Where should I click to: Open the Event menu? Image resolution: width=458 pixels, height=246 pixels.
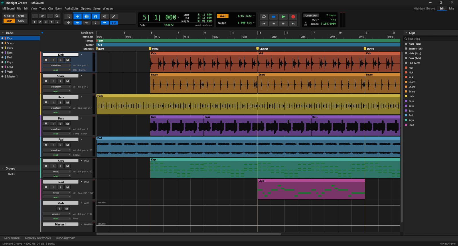pyautogui.click(x=59, y=9)
